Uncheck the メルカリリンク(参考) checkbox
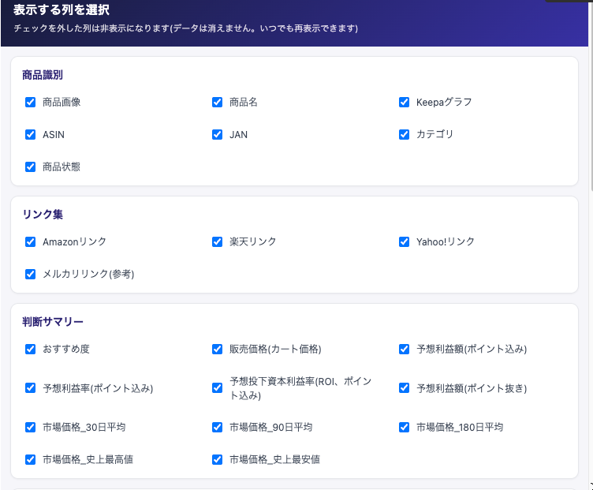Viewport: 593px width, 490px height. point(30,274)
